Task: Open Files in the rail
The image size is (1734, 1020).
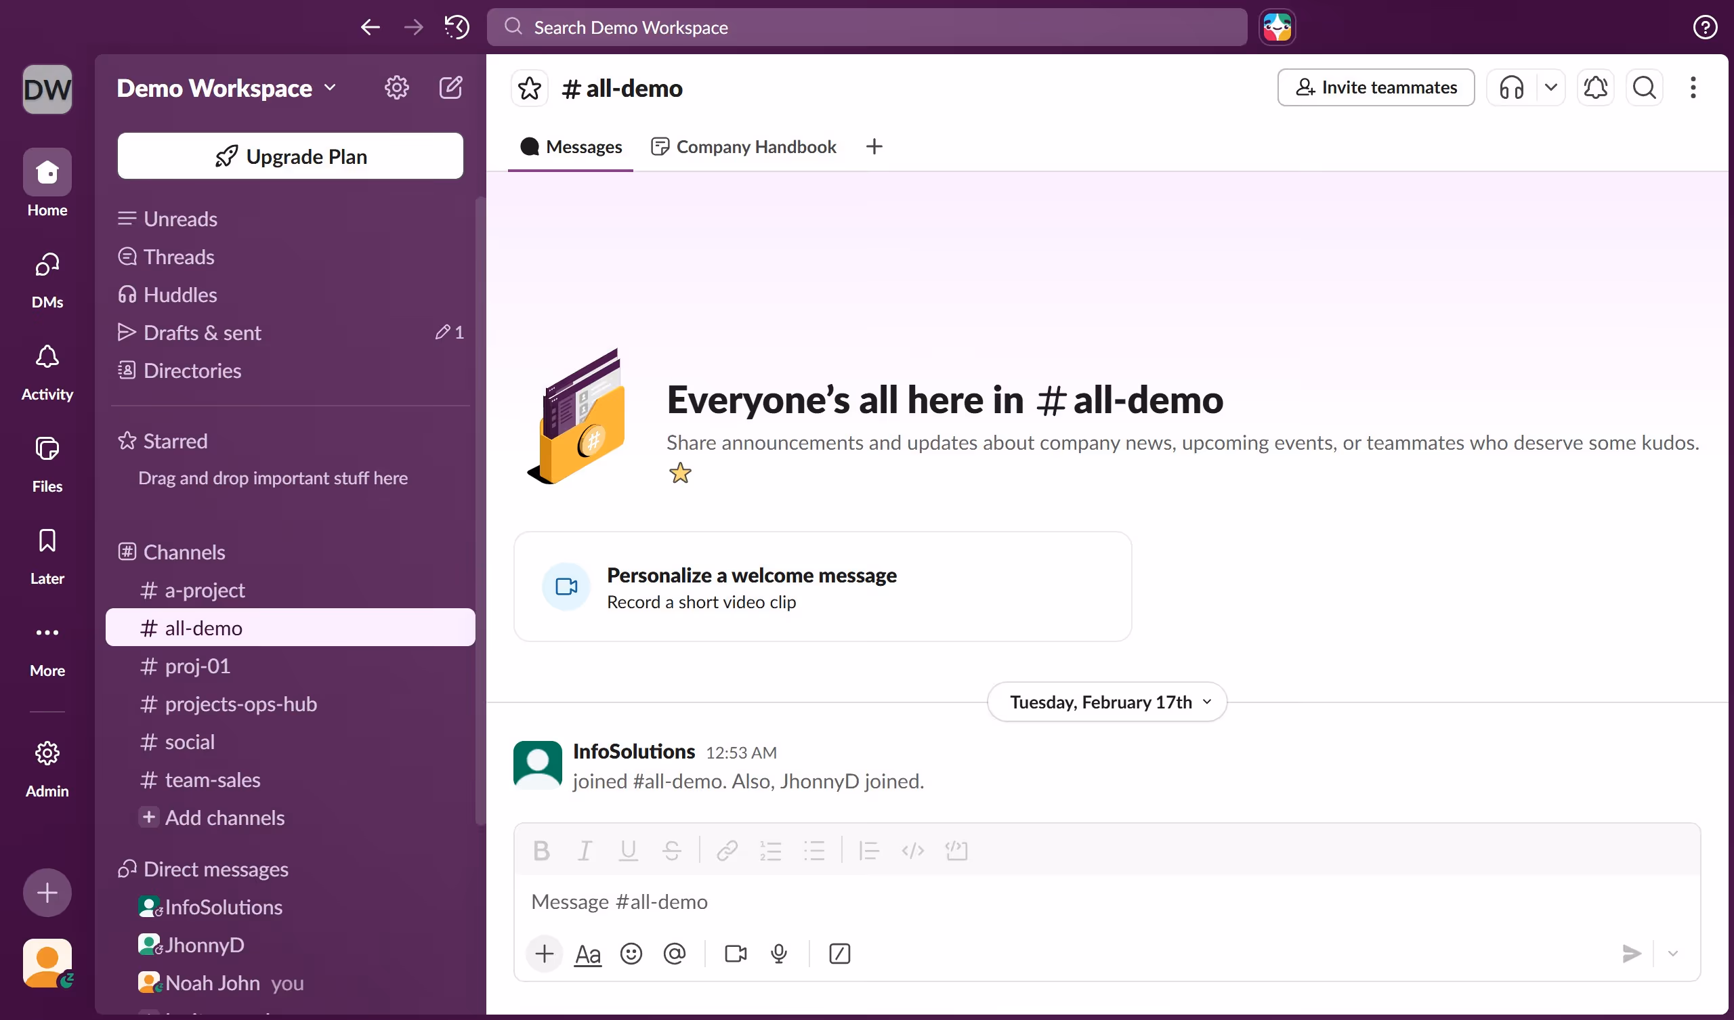Action: [x=47, y=465]
